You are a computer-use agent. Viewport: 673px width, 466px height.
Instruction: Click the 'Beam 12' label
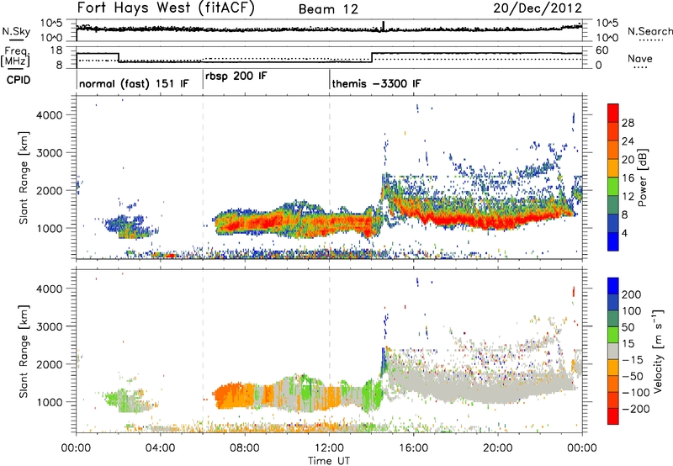[x=328, y=9]
